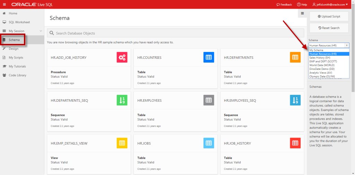Expand the My Session chevron
355x175 pixels.
tap(41, 31)
